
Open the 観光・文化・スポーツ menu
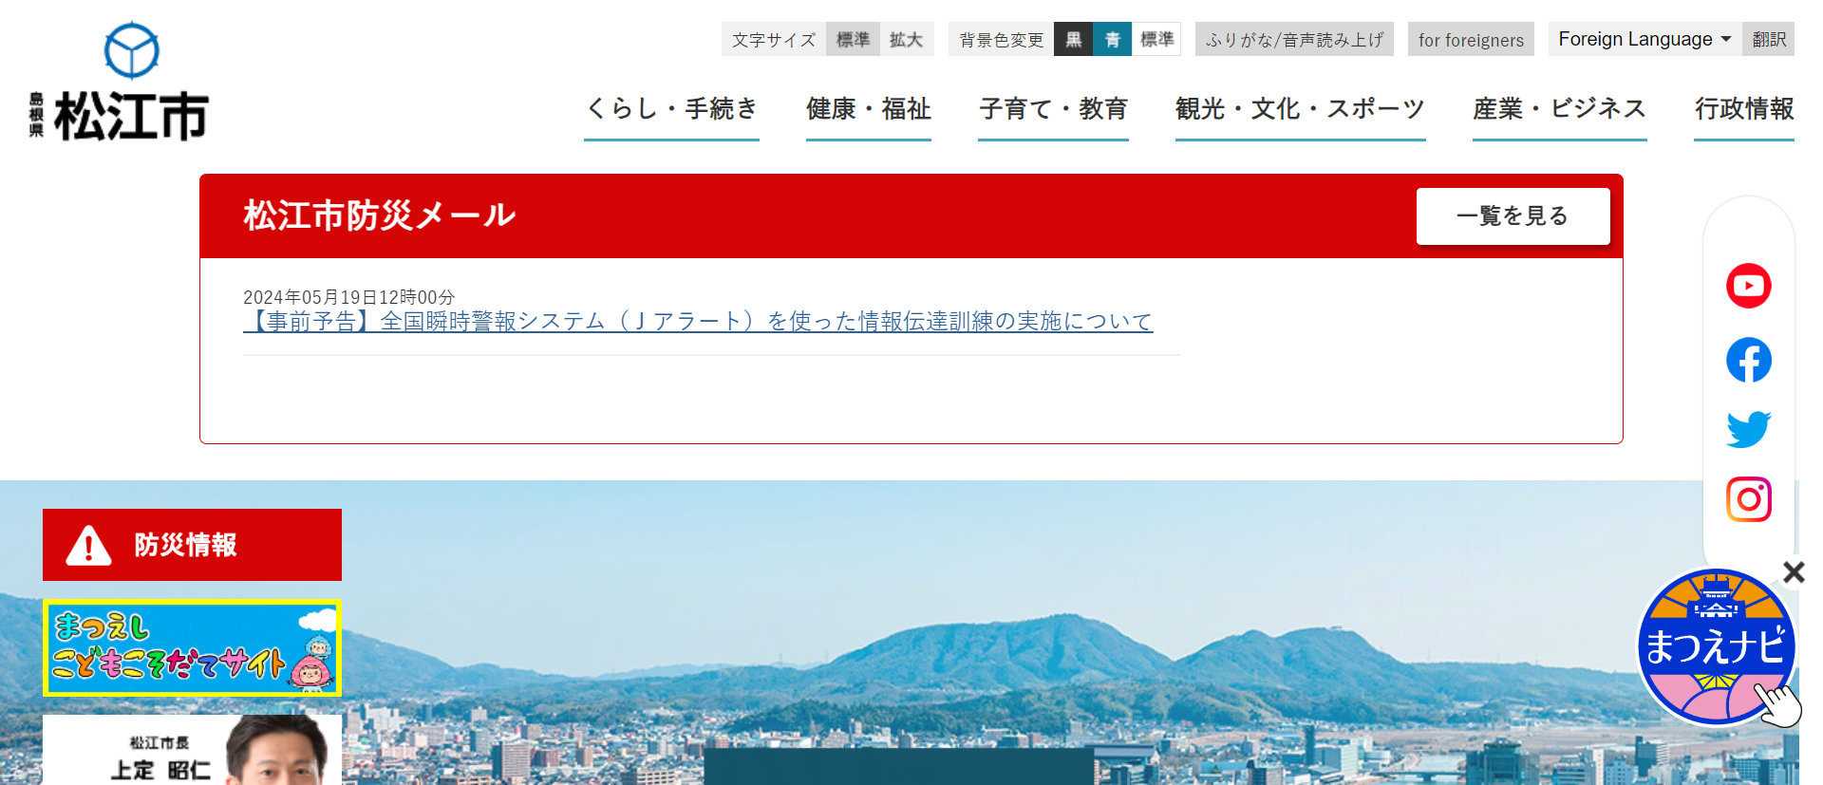[1301, 110]
